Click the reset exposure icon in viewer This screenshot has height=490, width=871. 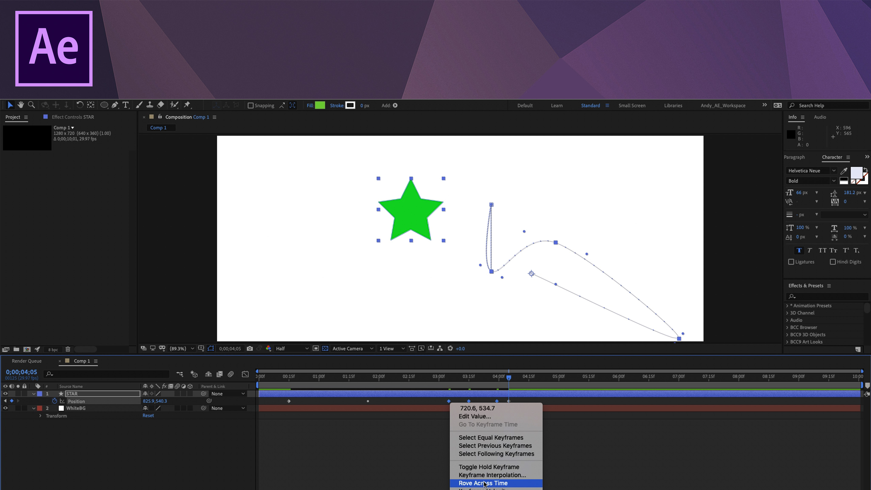(450, 348)
